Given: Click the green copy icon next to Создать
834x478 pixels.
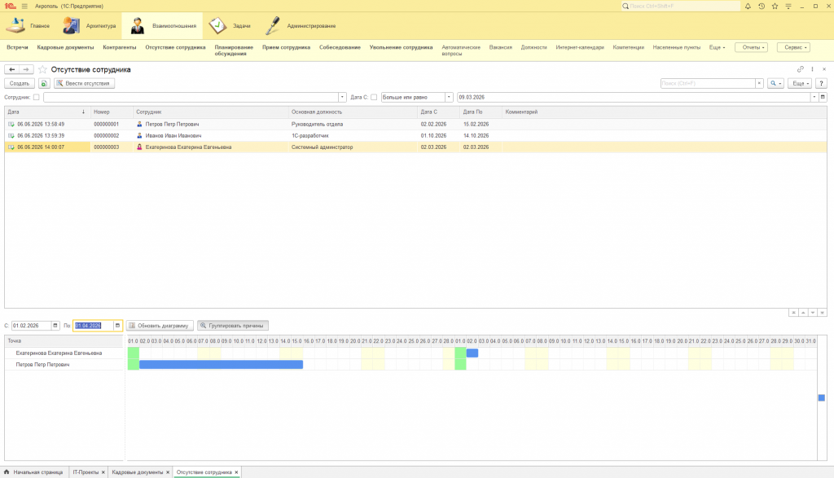Looking at the screenshot, I should coord(44,84).
